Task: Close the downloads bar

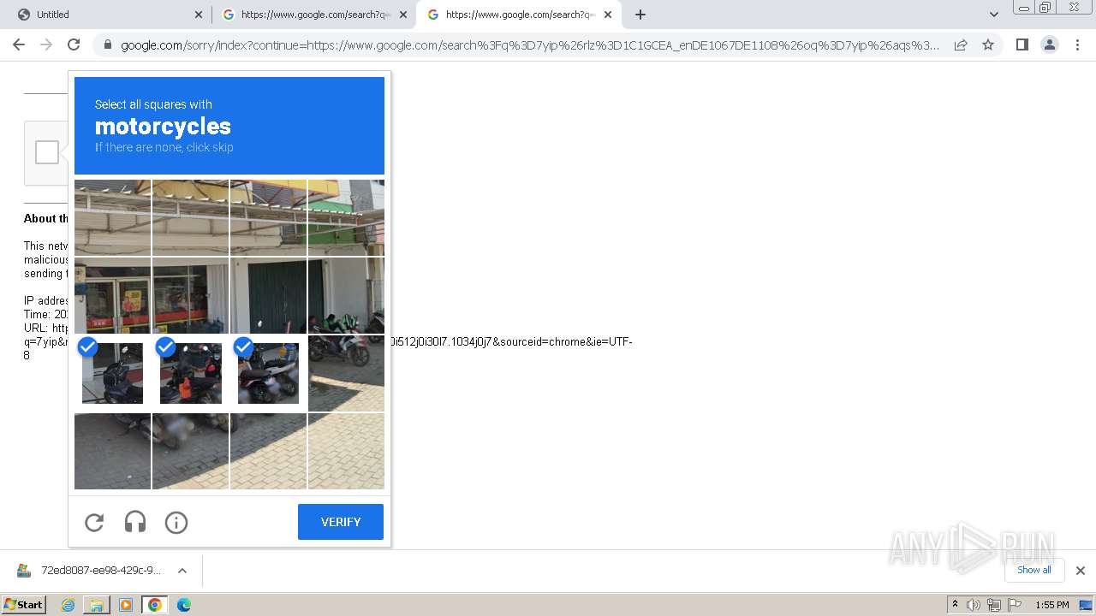Action: click(x=1081, y=571)
